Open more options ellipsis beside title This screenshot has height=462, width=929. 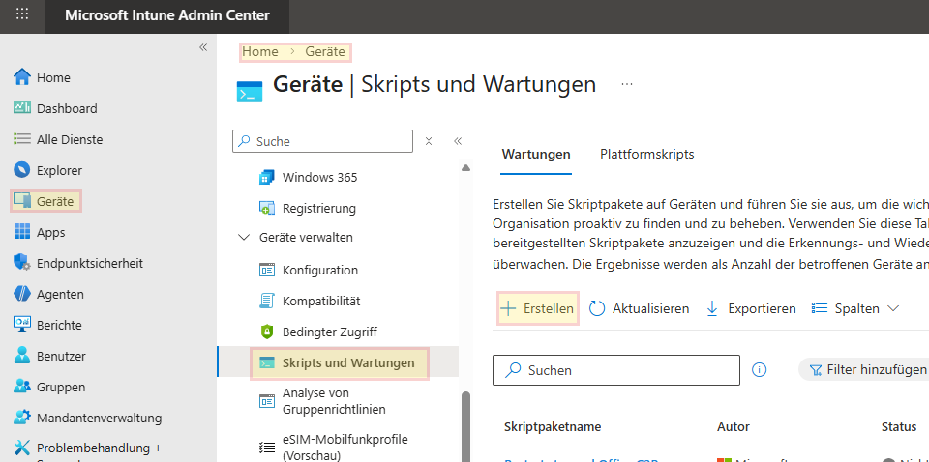[627, 84]
